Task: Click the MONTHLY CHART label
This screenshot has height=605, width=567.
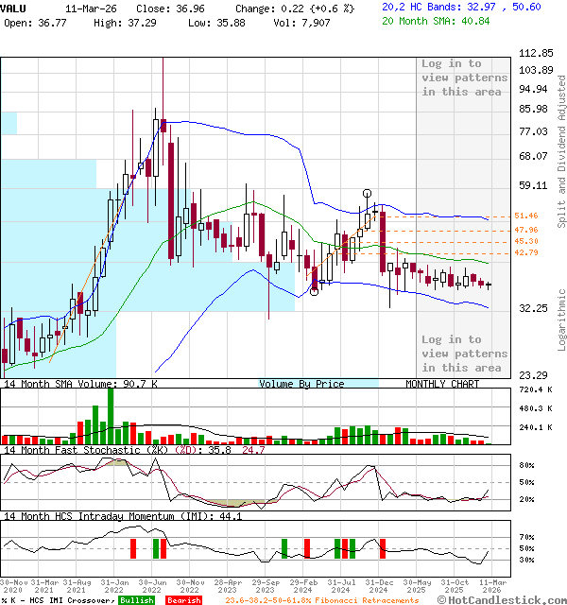Action: [441, 384]
